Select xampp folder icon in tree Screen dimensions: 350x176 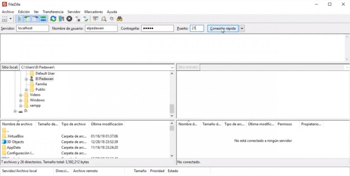click(x=26, y=106)
